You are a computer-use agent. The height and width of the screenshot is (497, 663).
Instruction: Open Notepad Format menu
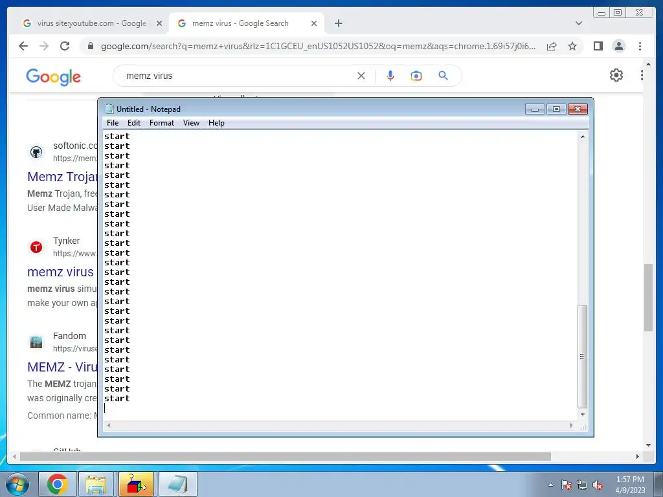coord(161,123)
